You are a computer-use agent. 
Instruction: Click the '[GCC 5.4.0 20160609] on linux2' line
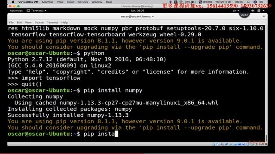pyautogui.click(x=59, y=65)
